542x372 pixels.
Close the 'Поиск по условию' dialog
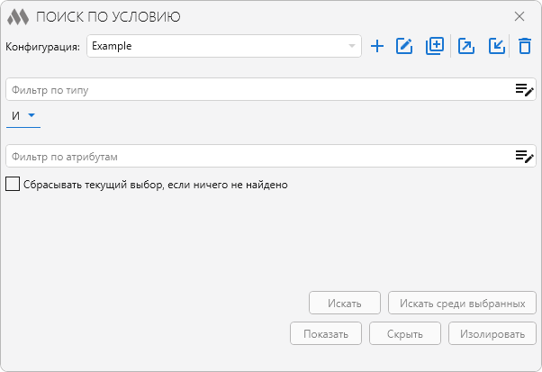point(519,16)
